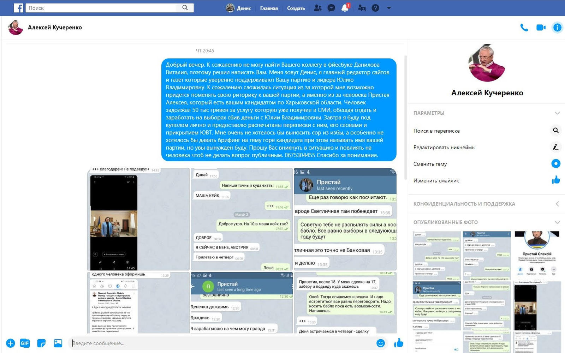Open chat image with Денечка дождимь message
This screenshot has width=565, height=353.
[x=242, y=303]
